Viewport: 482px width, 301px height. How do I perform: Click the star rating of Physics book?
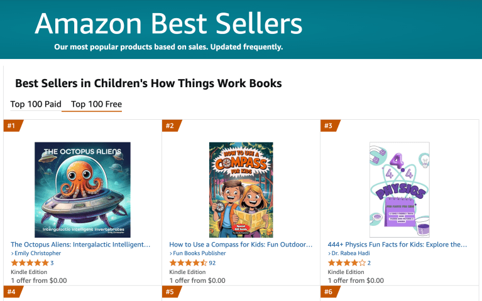(x=346, y=263)
